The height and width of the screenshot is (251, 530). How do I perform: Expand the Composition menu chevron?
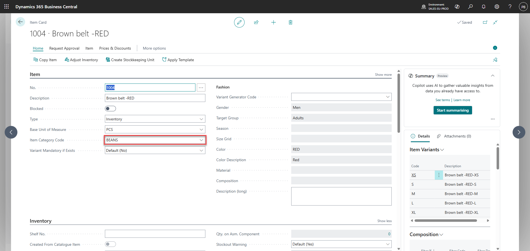(441, 235)
